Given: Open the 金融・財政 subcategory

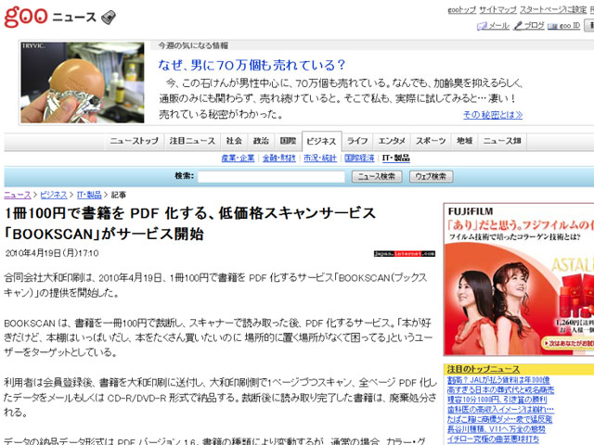Looking at the screenshot, I should click(x=279, y=159).
